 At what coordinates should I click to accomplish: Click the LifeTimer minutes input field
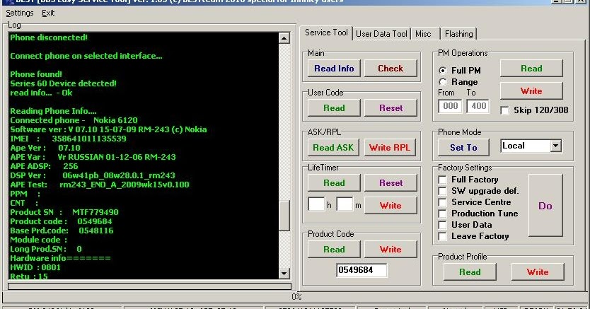tap(345, 204)
